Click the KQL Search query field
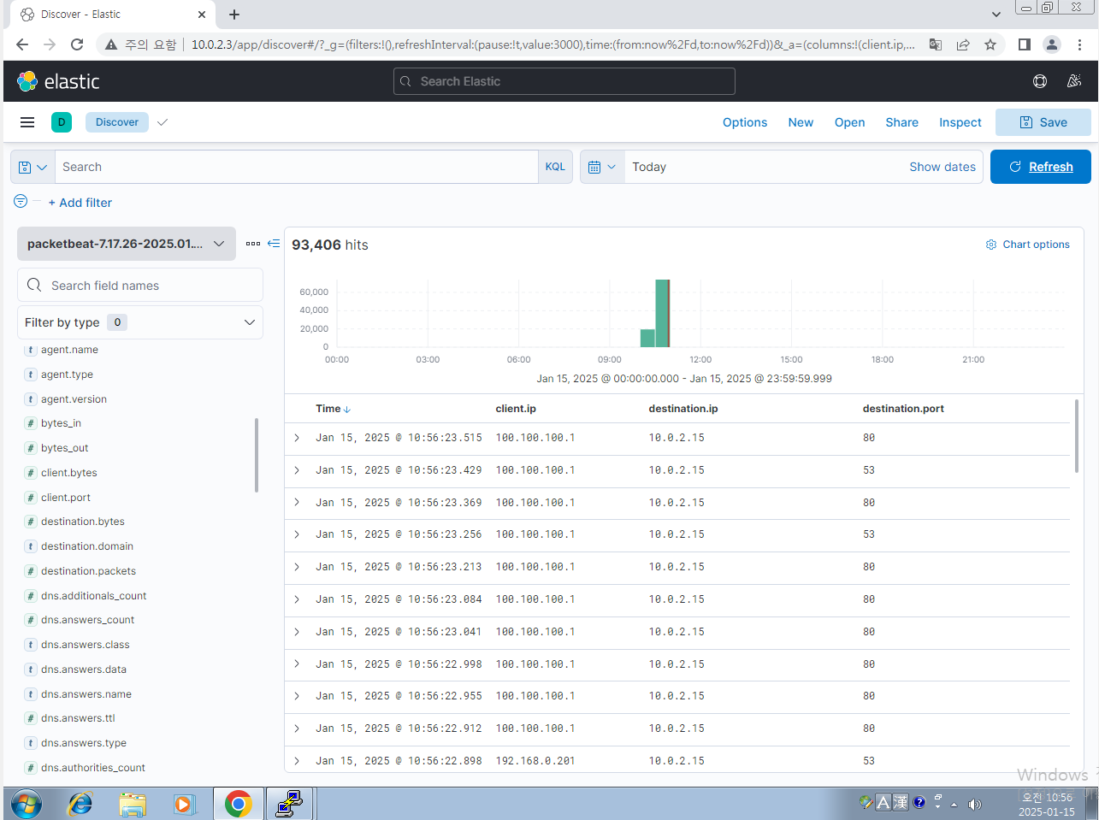The image size is (1099, 820). coord(296,167)
